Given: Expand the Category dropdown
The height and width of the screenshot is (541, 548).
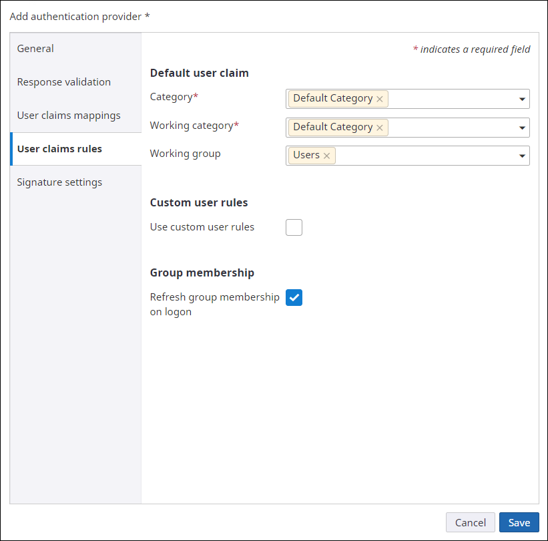Looking at the screenshot, I should coord(523,98).
